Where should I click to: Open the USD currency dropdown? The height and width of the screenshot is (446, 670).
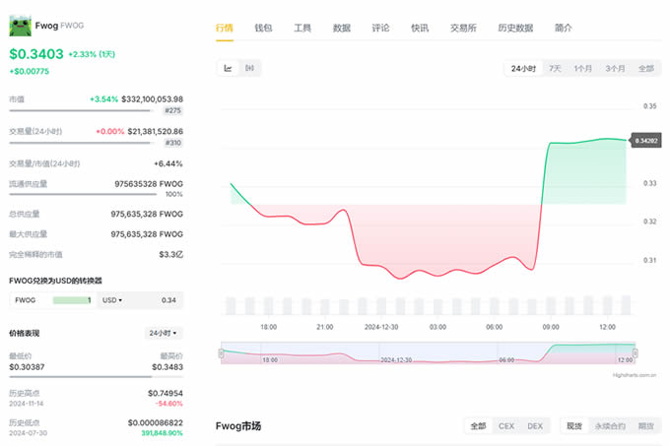[x=112, y=300]
